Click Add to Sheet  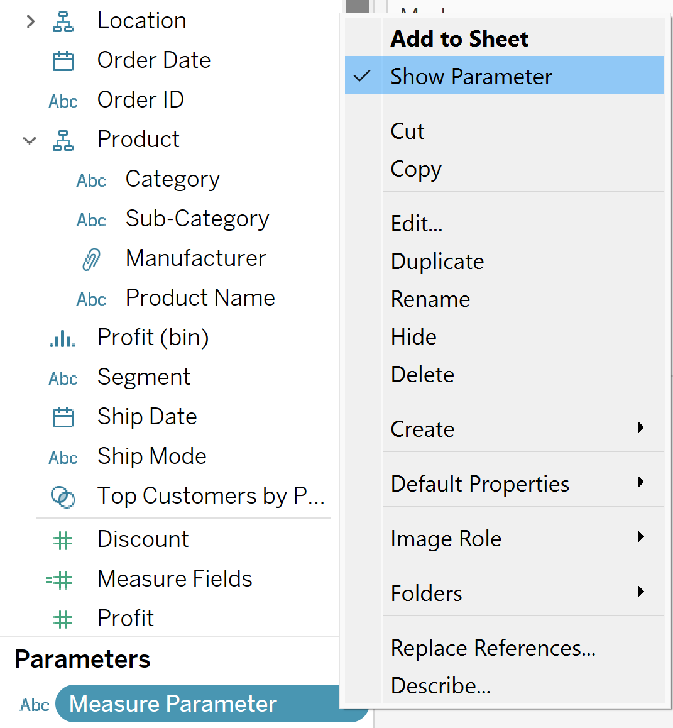[x=459, y=39]
